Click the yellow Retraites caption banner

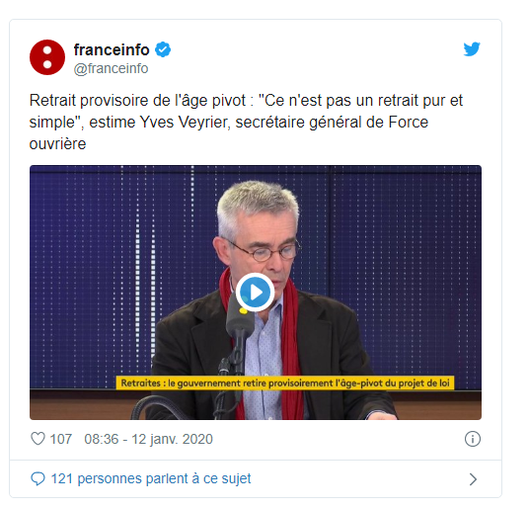[x=285, y=383]
